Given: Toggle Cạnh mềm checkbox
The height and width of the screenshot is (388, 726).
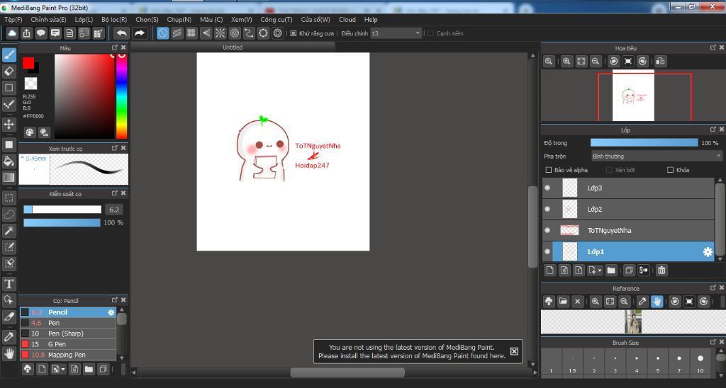Looking at the screenshot, I should pyautogui.click(x=430, y=33).
